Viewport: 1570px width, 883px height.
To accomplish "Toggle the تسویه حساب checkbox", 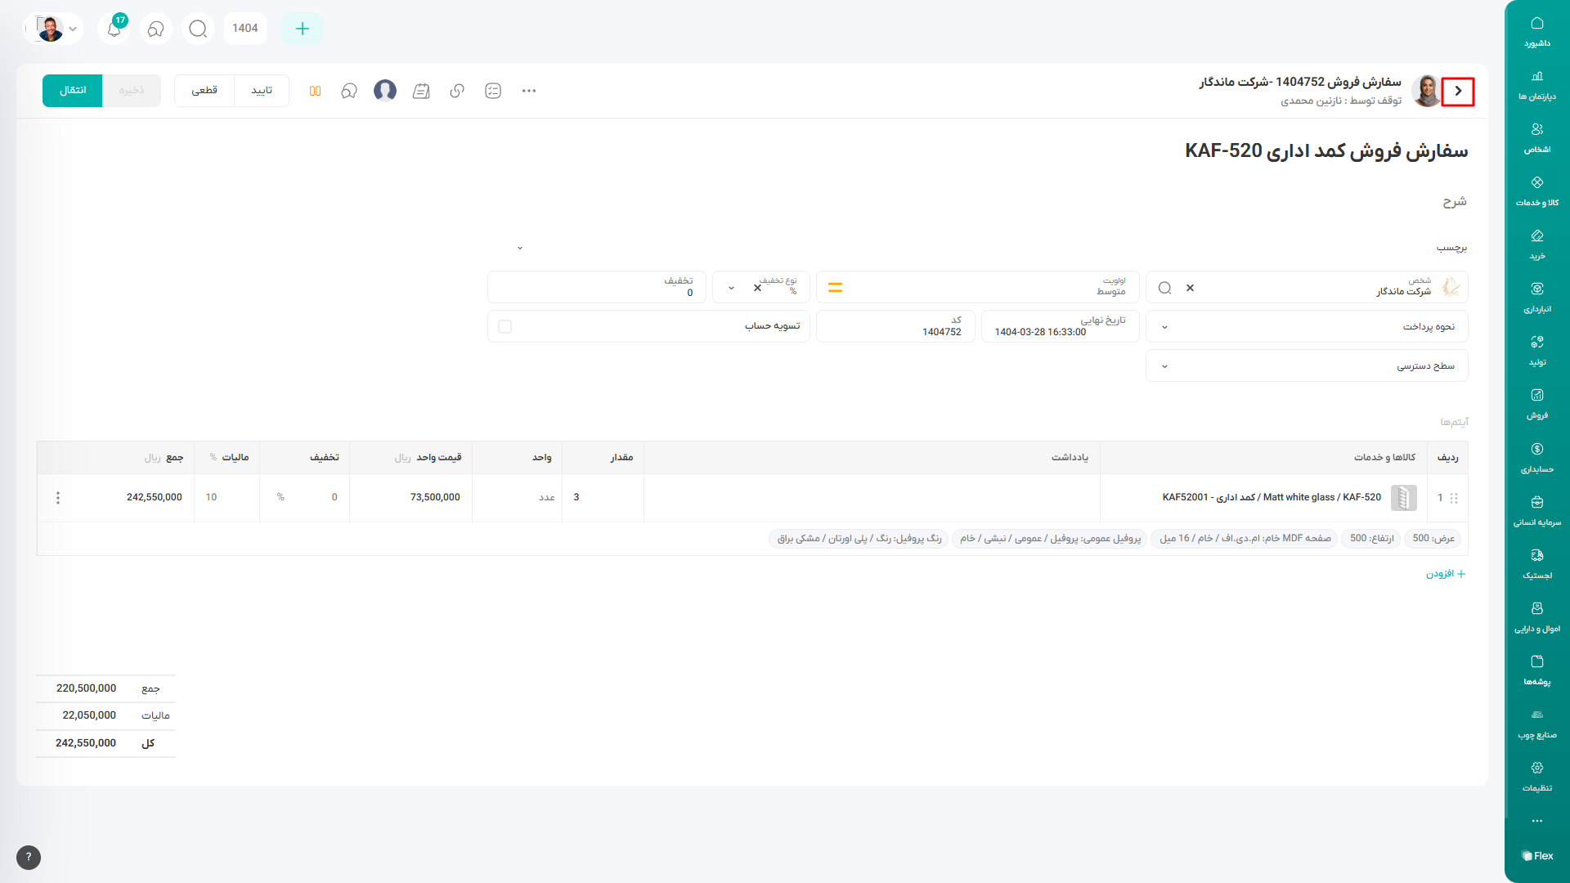I will [505, 326].
